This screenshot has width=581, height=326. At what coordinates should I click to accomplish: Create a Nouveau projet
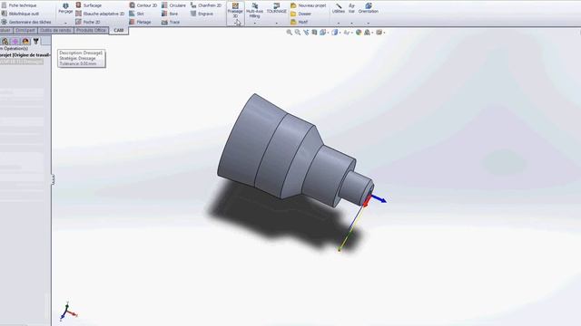[309, 5]
